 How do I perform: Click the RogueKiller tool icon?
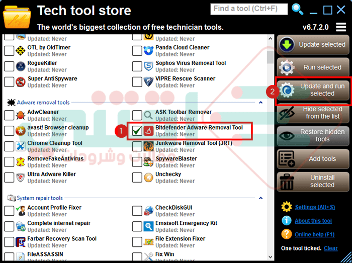tap(21, 66)
